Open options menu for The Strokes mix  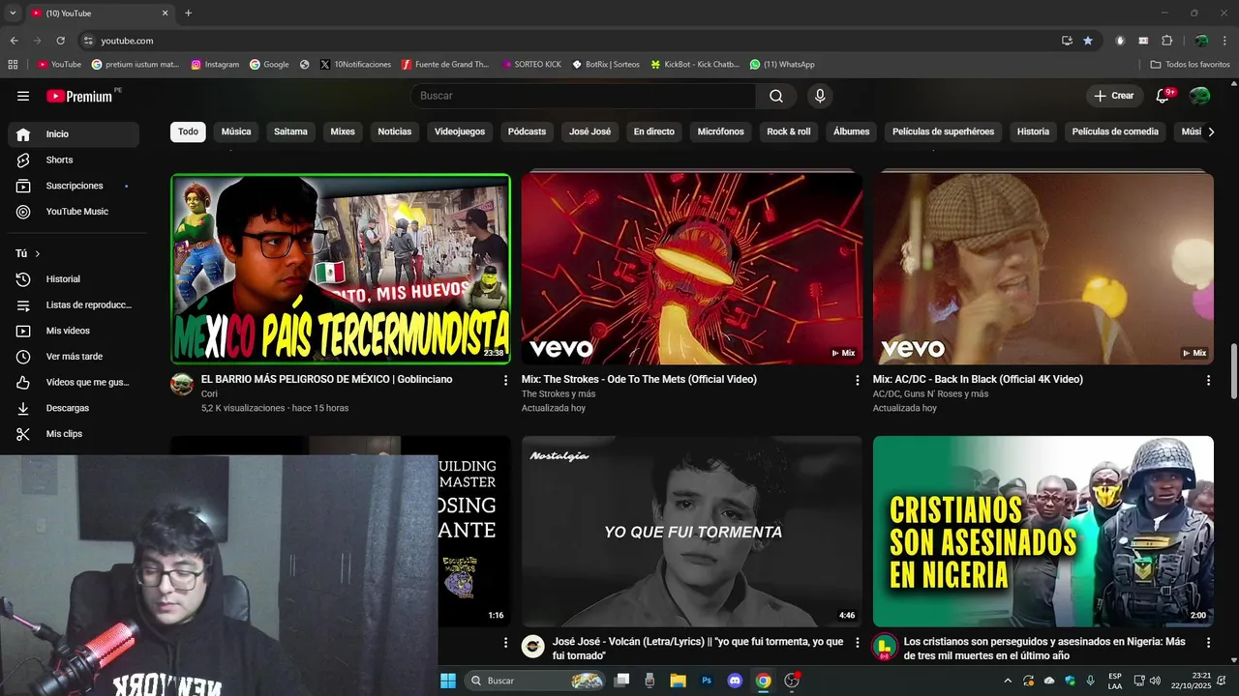click(857, 381)
